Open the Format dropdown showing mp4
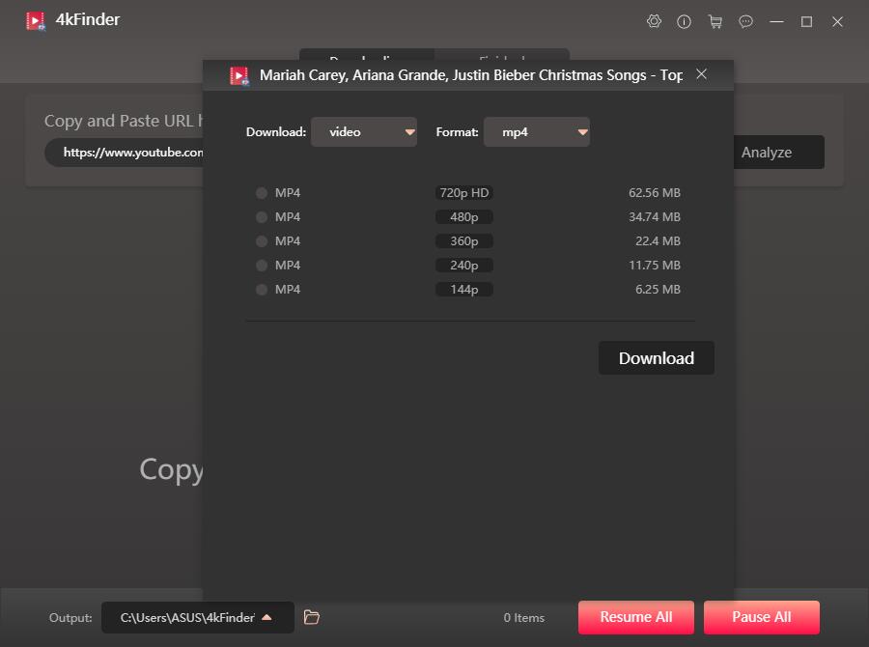The width and height of the screenshot is (869, 647). click(x=537, y=132)
